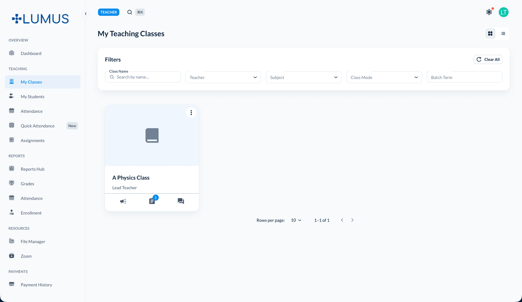This screenshot has height=302, width=522.
Task: Click the File Manager folder icon
Action: (x=12, y=241)
